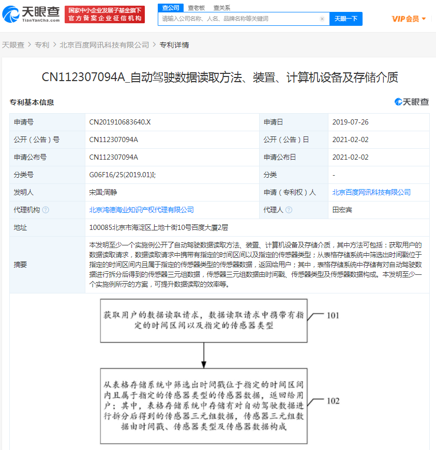Viewport: 436px width, 450px height.
Task: Click application date 2019-07-26
Action: pyautogui.click(x=351, y=122)
